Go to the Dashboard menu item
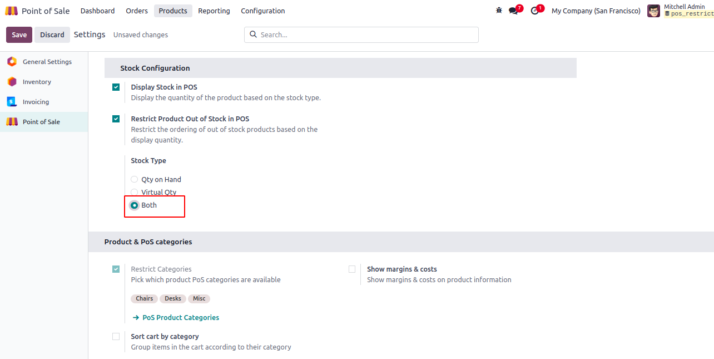 click(98, 11)
